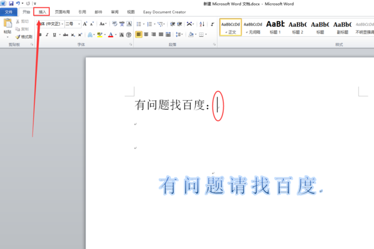Expand the borders dropdown arrow

[206, 35]
